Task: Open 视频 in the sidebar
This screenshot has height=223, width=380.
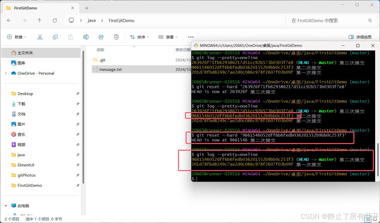Action: [x=41, y=145]
